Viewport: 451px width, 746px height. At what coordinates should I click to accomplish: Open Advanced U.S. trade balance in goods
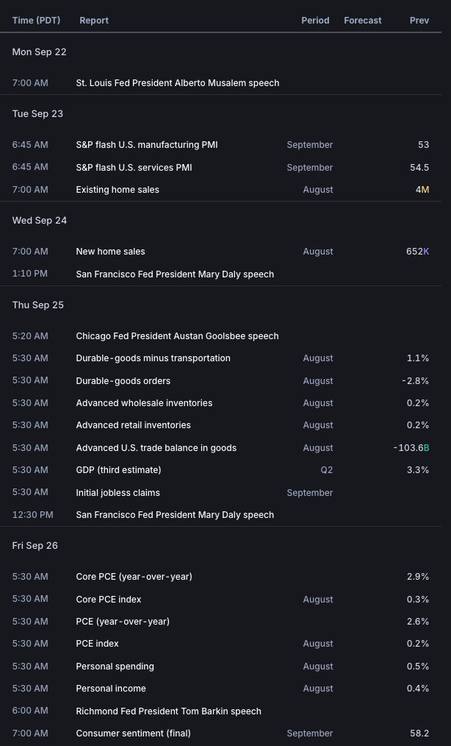156,448
